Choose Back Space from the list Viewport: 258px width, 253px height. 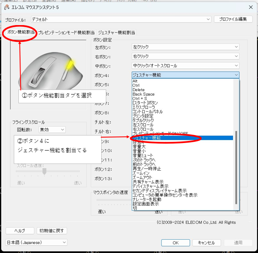click(183, 94)
